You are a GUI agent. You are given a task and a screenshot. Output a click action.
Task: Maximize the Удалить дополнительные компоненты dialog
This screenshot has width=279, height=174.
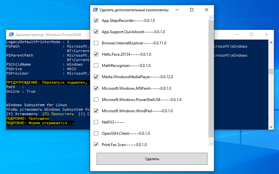tap(192, 10)
